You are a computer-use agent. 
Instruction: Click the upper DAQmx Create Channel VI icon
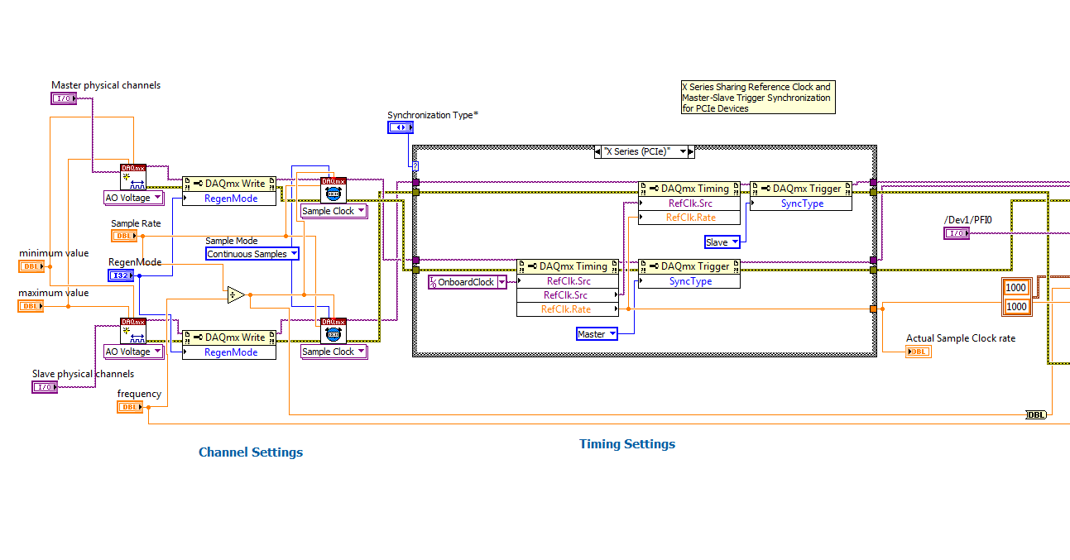[x=133, y=177]
